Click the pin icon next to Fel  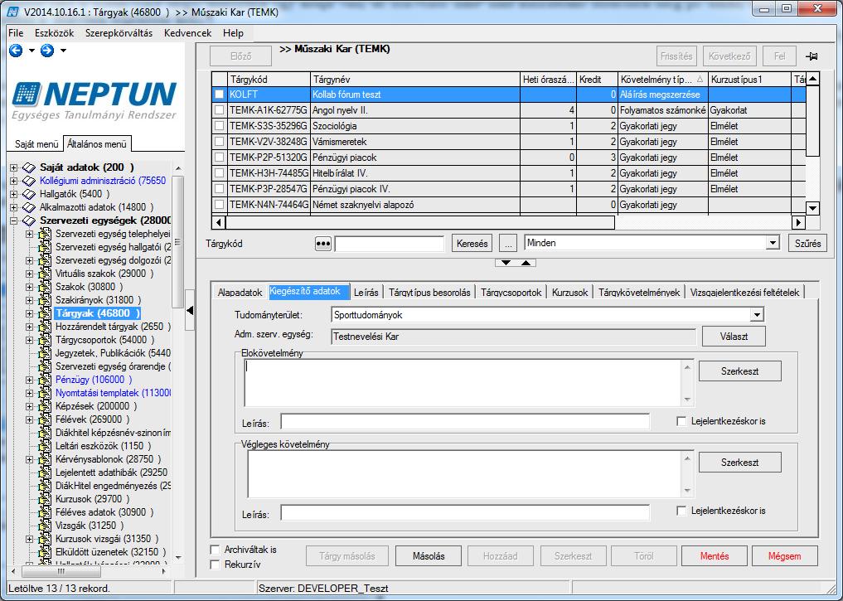[812, 56]
